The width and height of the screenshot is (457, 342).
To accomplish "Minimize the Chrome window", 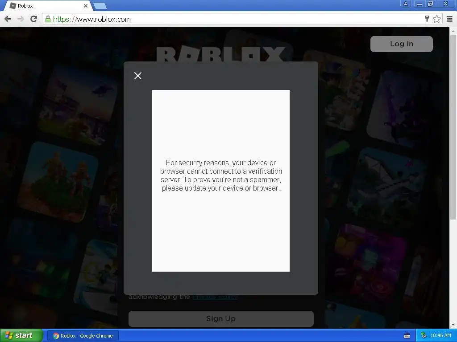I will point(420,4).
